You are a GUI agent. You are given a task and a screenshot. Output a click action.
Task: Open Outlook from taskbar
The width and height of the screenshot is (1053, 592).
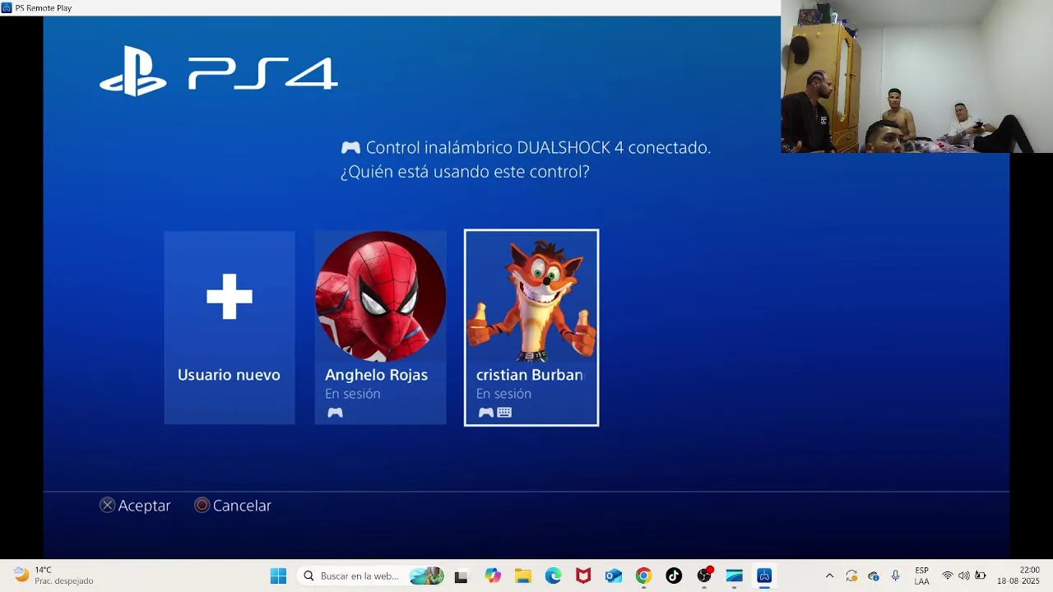614,576
